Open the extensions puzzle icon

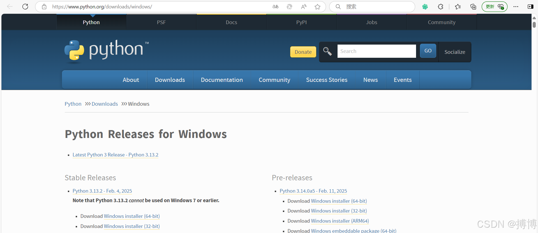(440, 7)
